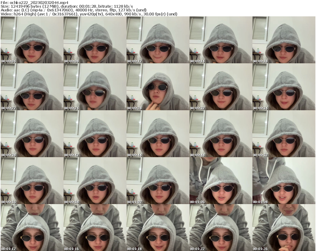Click the frame at 00:00:34

pyautogui.click(x=284, y=87)
